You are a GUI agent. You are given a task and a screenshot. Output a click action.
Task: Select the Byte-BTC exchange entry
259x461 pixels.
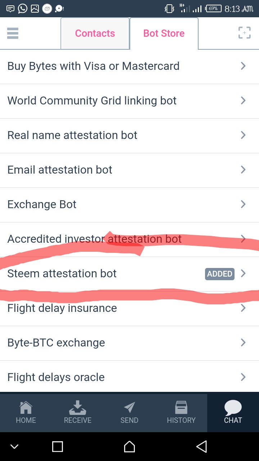[56, 343]
